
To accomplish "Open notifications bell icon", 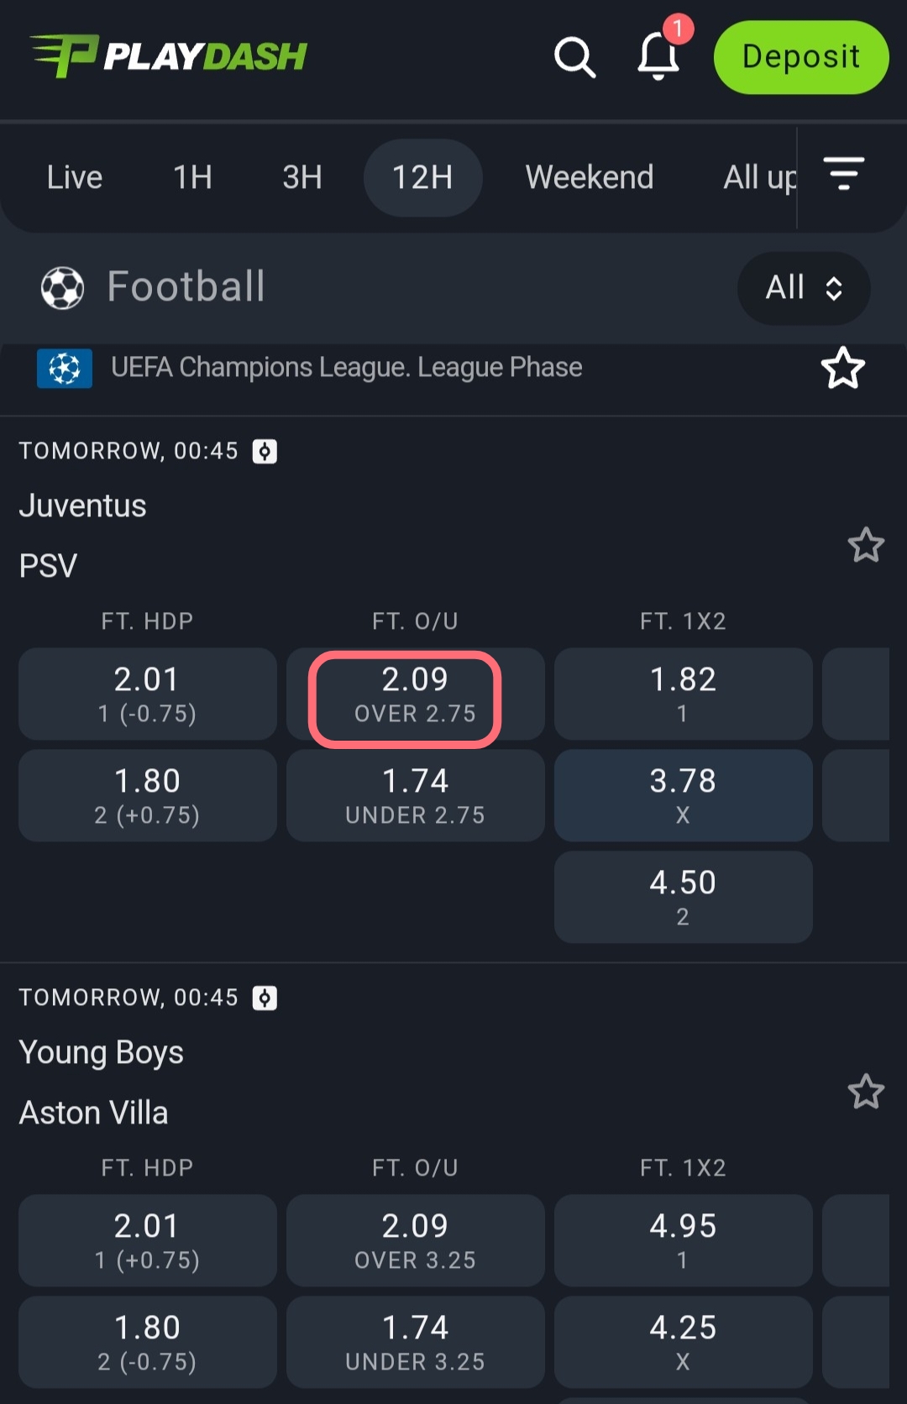I will click(658, 56).
